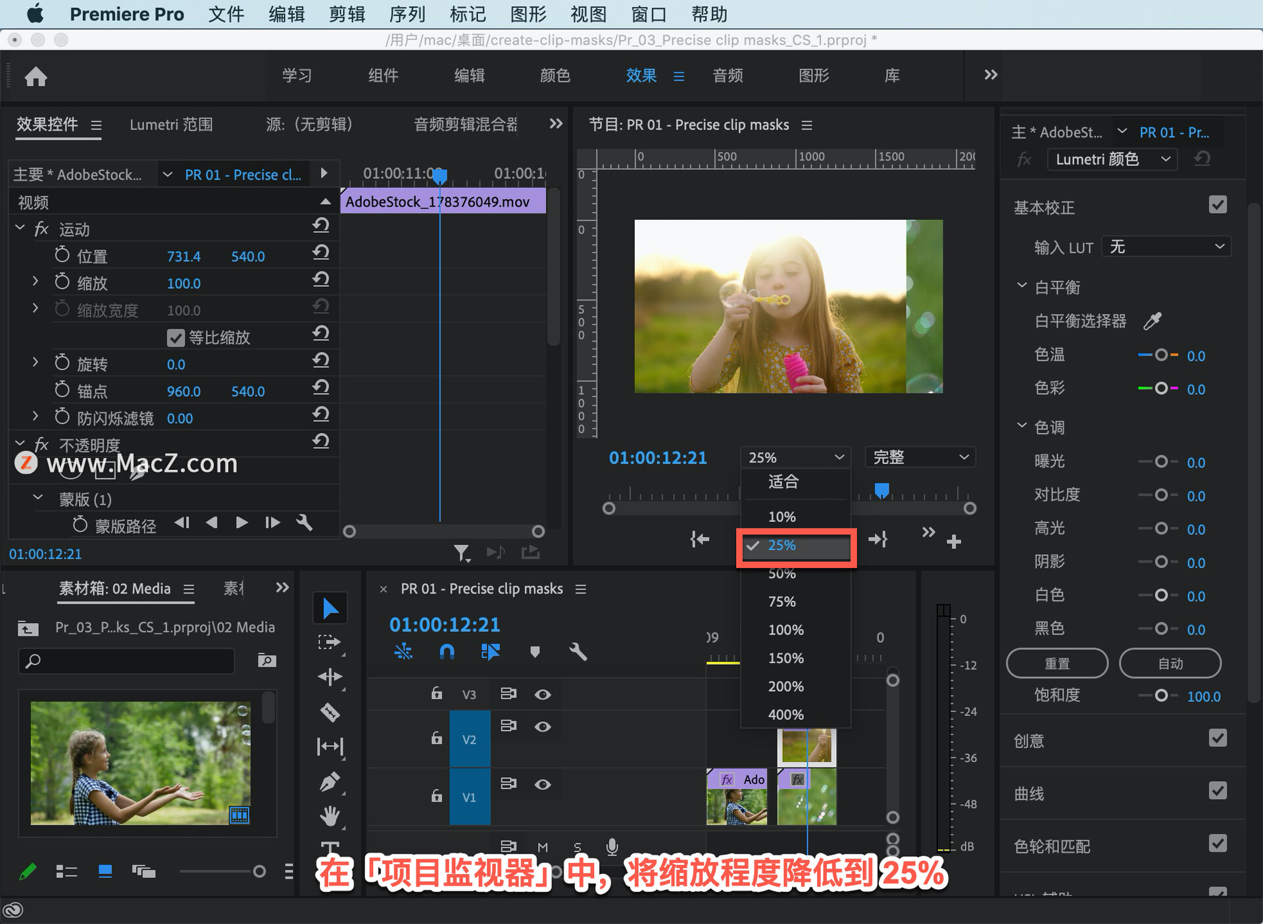Show hidden panel tabs in effect controls
The image size is (1263, 924).
click(x=556, y=124)
